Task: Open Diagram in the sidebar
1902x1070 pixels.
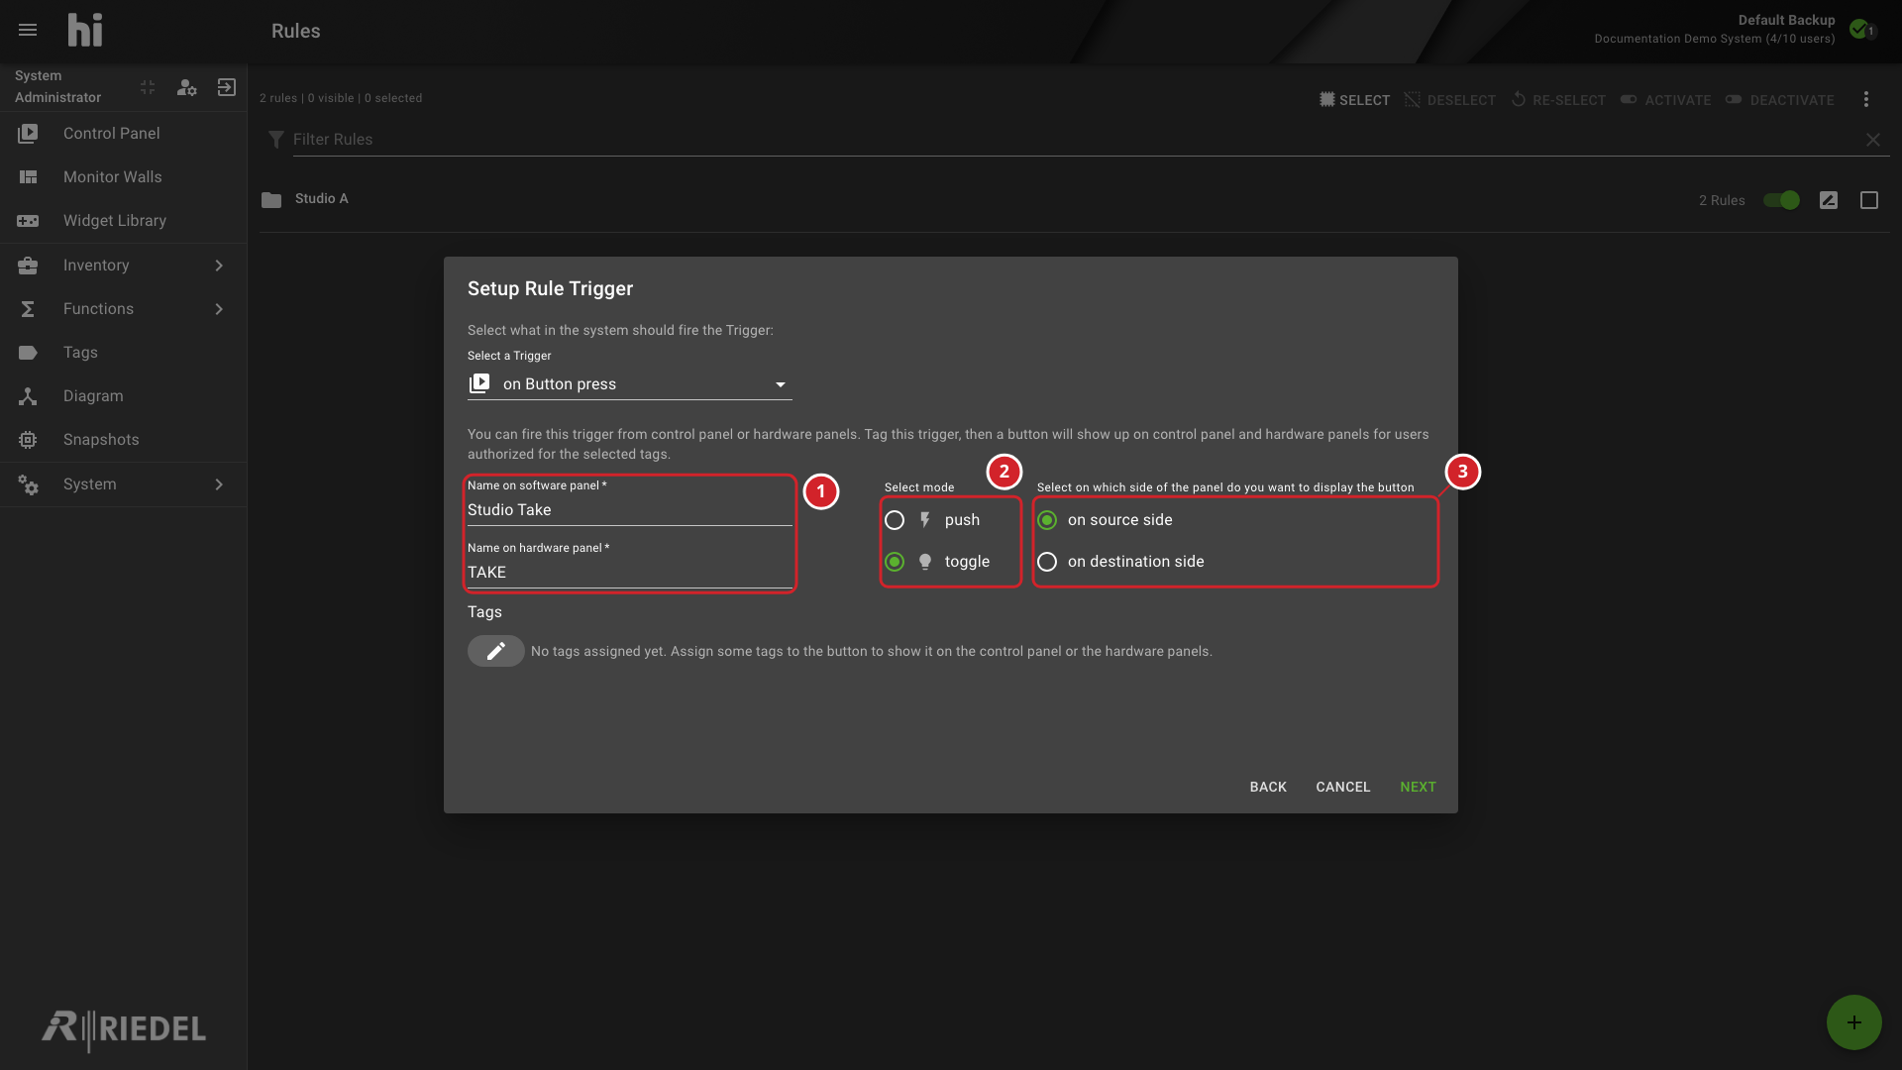Action: pos(123,396)
